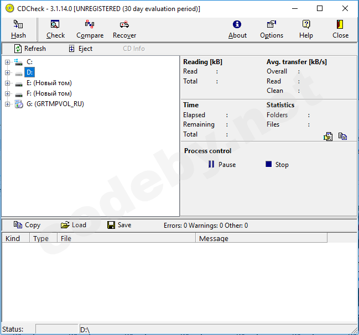Click the D:\ status bar path
359x335 pixels.
coord(85,329)
